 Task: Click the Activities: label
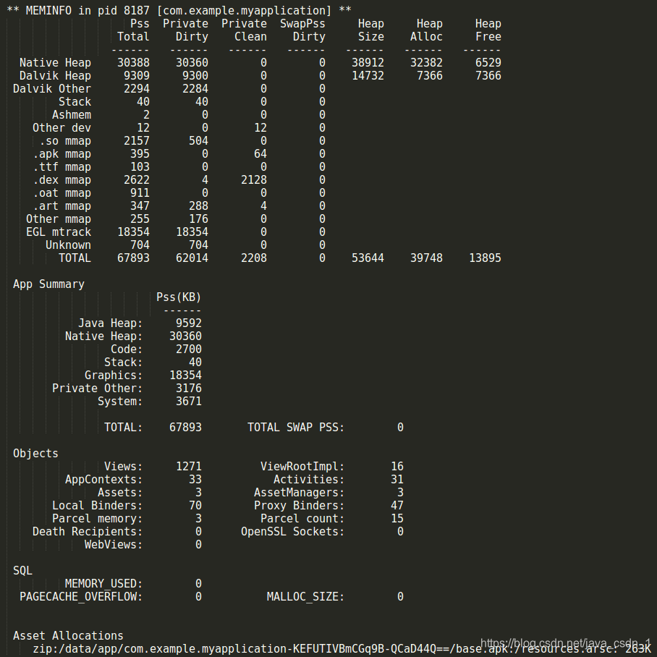click(309, 479)
